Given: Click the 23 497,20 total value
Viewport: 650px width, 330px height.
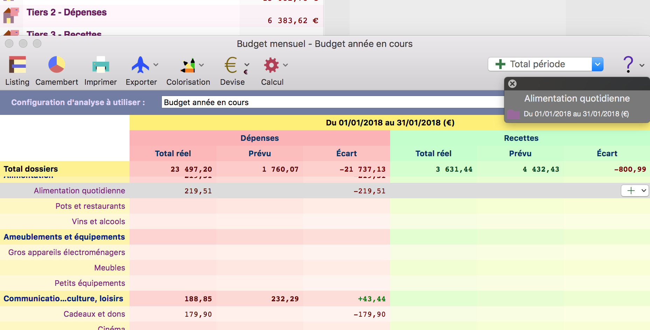Looking at the screenshot, I should click(x=191, y=169).
